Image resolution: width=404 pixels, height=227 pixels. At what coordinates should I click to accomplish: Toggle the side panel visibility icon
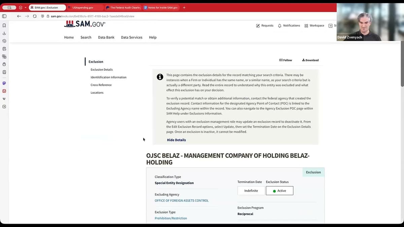[4, 16]
